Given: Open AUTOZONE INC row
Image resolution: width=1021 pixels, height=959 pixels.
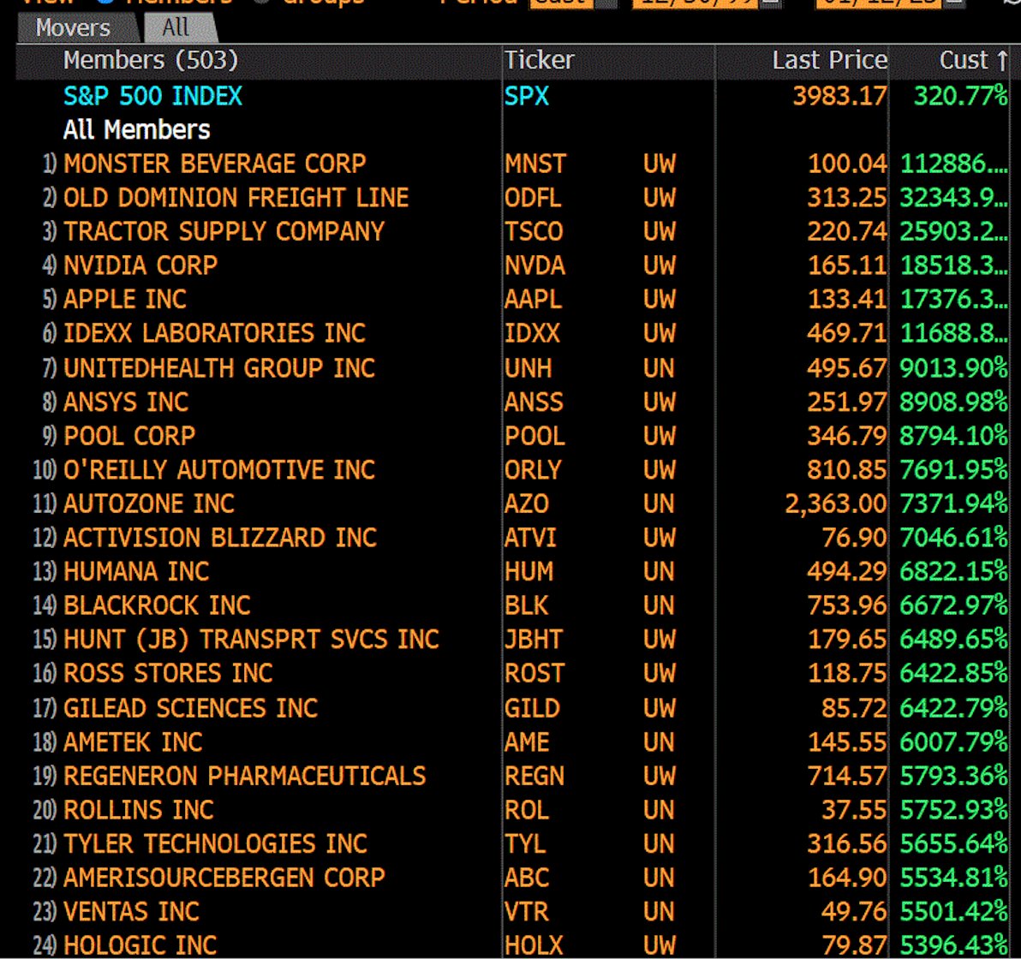Looking at the screenshot, I should pyautogui.click(x=512, y=504).
